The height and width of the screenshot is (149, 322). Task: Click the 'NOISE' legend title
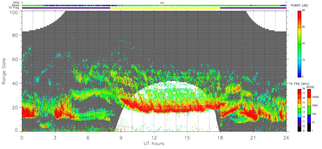click(x=311, y=87)
